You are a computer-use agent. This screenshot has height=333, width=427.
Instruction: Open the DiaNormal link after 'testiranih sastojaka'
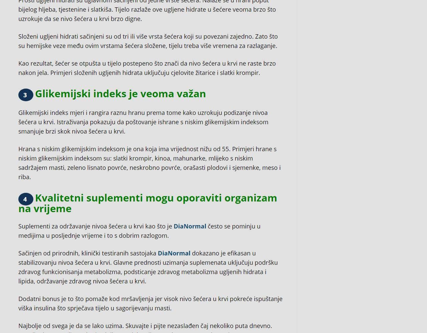coord(174,253)
